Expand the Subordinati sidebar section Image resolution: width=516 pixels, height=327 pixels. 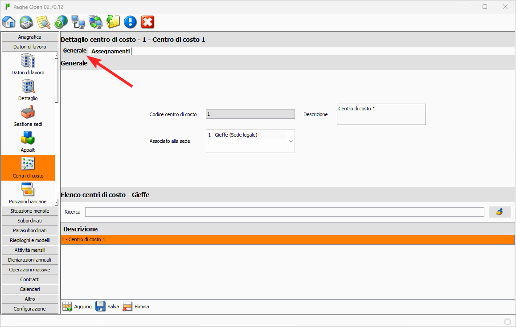point(29,221)
